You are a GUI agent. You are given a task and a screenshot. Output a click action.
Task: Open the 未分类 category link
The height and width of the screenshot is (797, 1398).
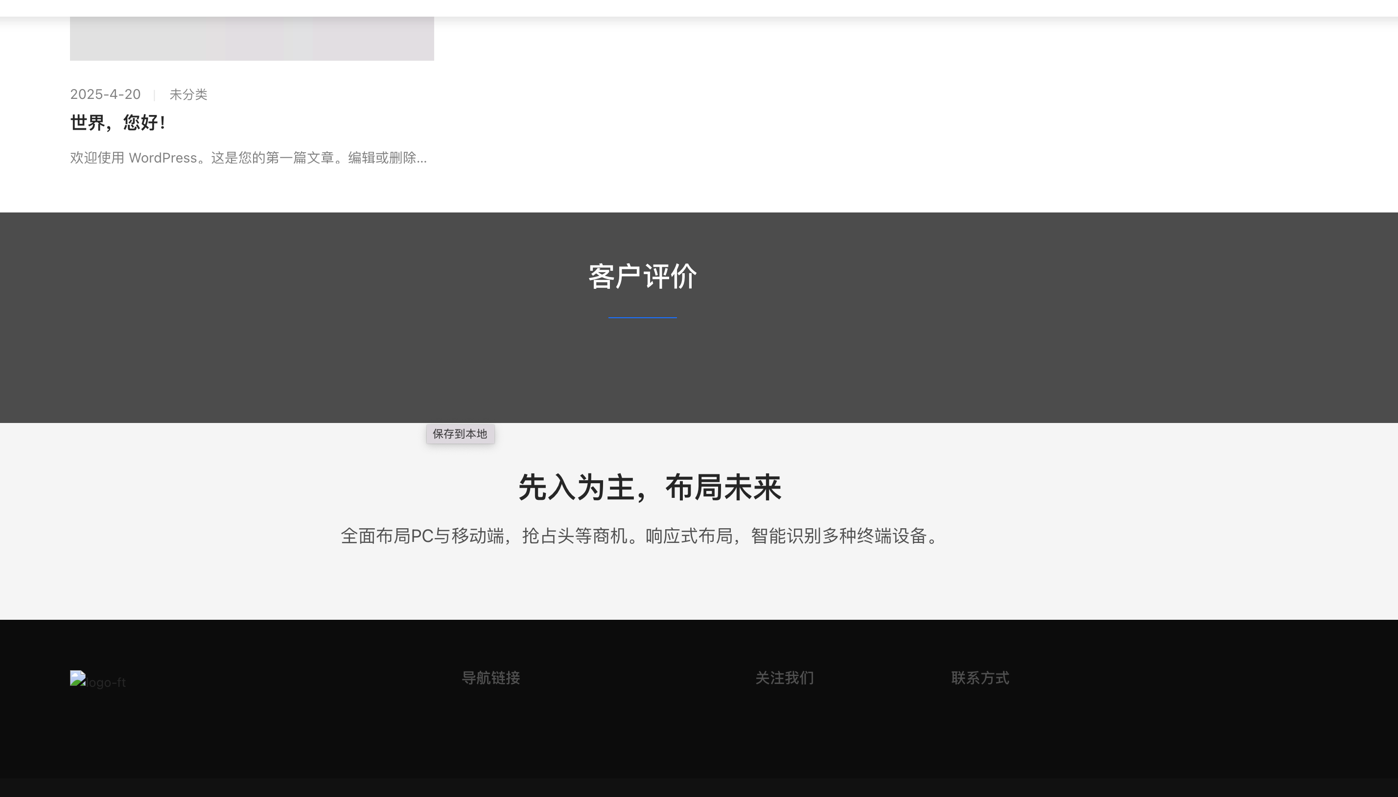tap(188, 94)
